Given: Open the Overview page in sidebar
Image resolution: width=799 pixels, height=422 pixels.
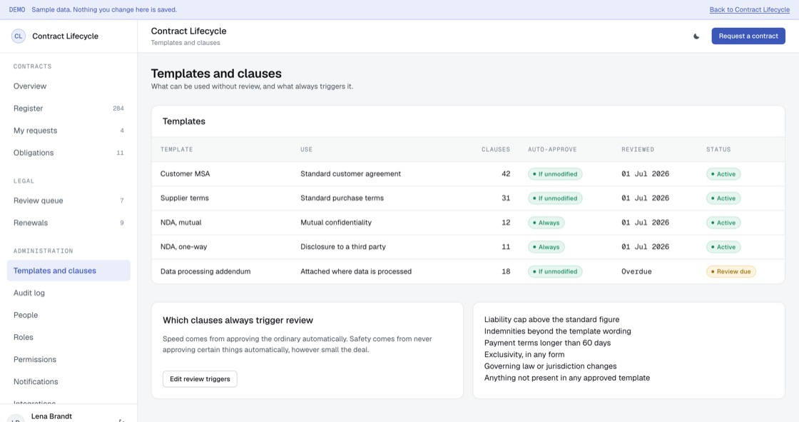Looking at the screenshot, I should (x=68, y=86).
